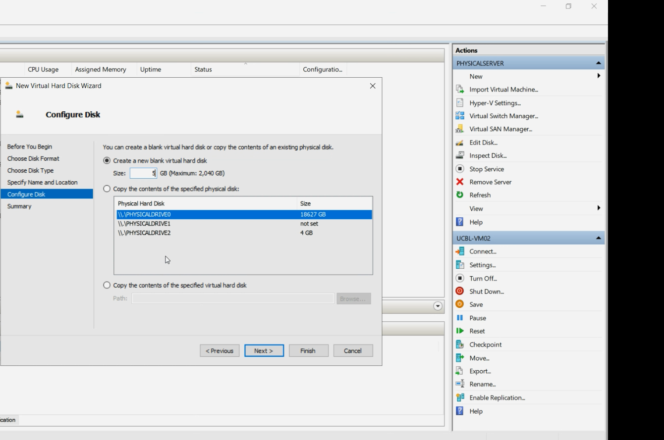Go to Before You Begin step
The image size is (664, 440).
point(29,147)
